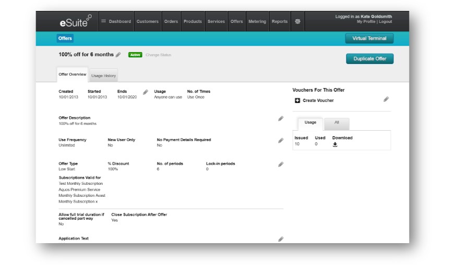Open the settings gear in navigation bar
The width and height of the screenshot is (456, 265).
[297, 21]
